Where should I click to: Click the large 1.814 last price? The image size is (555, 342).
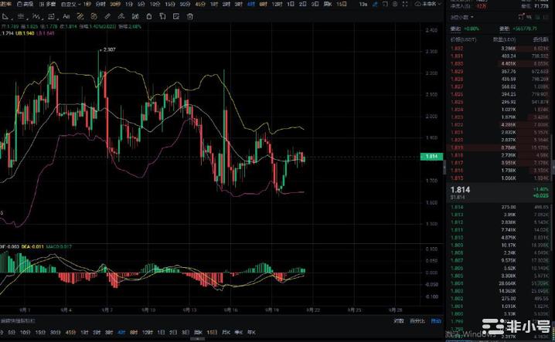tap(460, 190)
